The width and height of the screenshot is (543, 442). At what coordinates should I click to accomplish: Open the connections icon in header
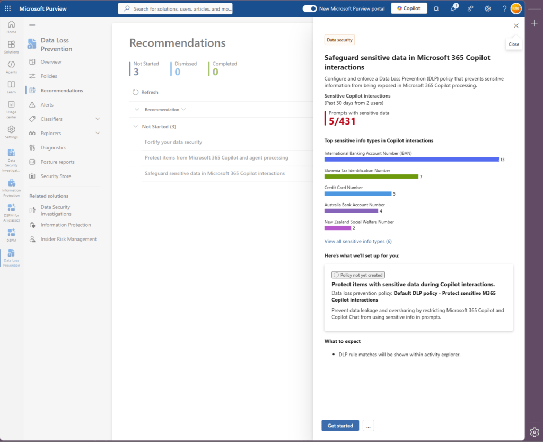click(470, 8)
